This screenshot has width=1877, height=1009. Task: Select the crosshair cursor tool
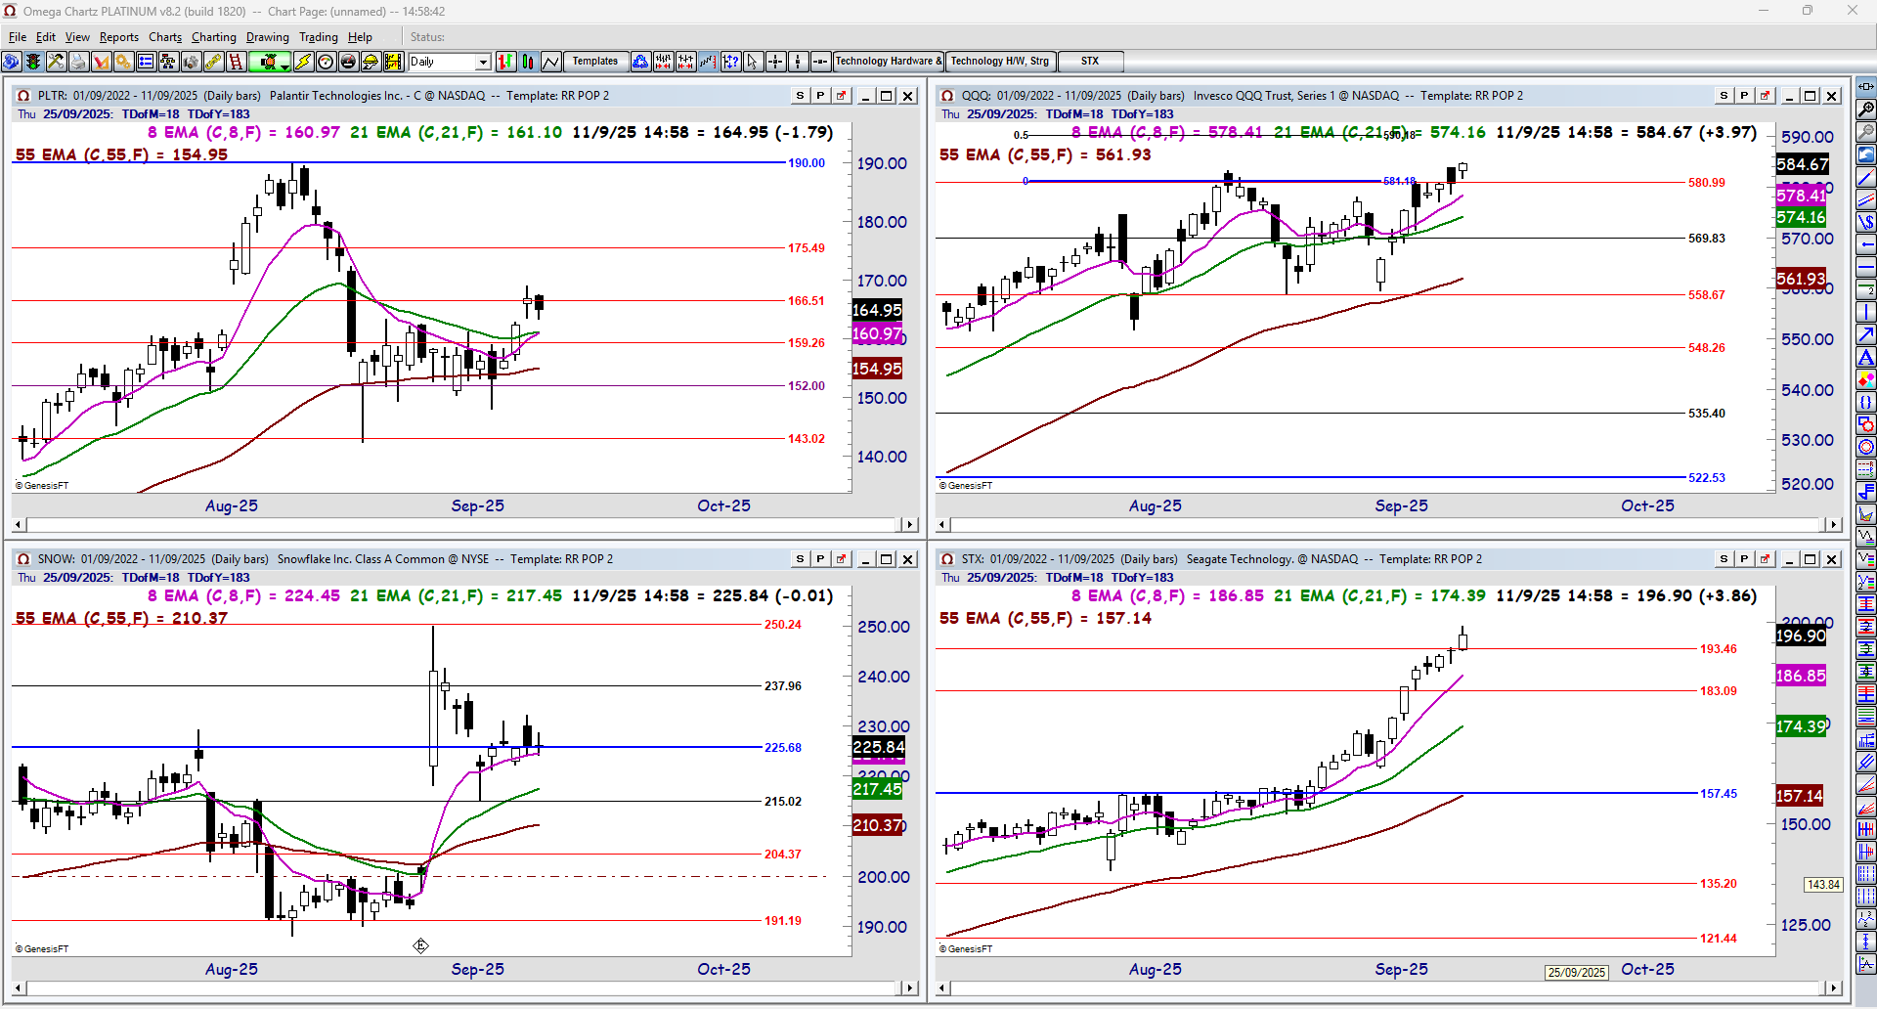(x=775, y=62)
